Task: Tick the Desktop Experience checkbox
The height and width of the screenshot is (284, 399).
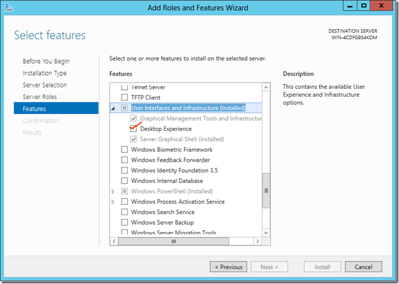Action: (133, 129)
